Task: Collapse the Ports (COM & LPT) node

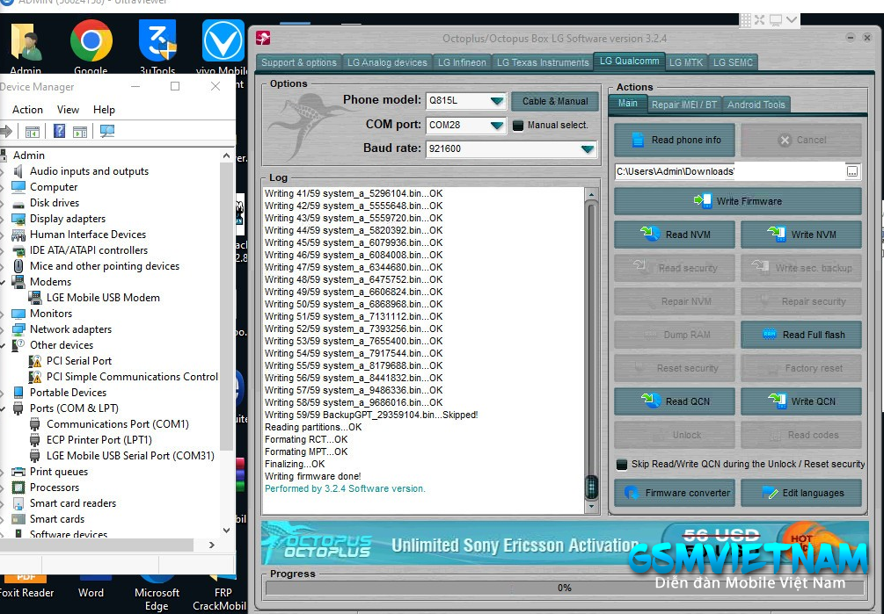Action: point(4,408)
